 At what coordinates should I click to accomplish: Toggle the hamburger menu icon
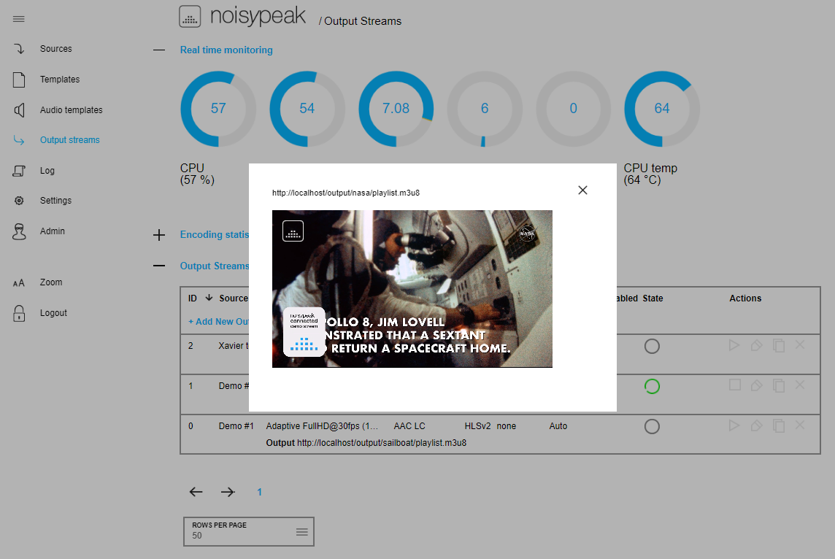pyautogui.click(x=19, y=19)
